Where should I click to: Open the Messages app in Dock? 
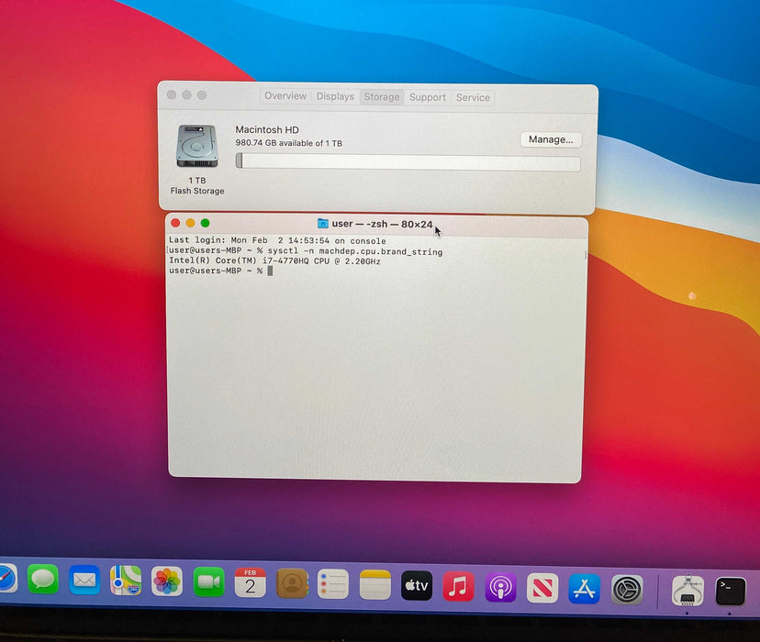click(x=43, y=579)
